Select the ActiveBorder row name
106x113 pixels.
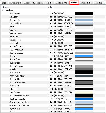pos(16,46)
